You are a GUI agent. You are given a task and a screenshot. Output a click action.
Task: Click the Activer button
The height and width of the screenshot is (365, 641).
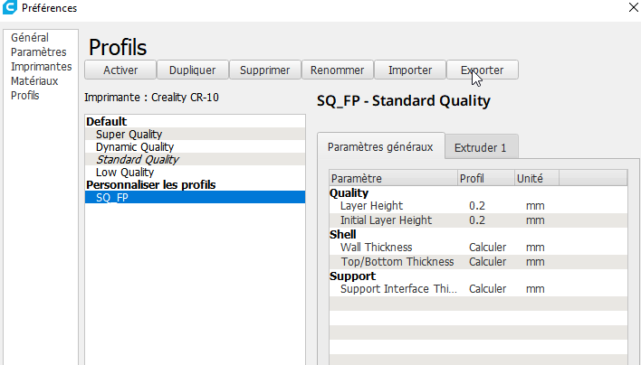pos(120,70)
